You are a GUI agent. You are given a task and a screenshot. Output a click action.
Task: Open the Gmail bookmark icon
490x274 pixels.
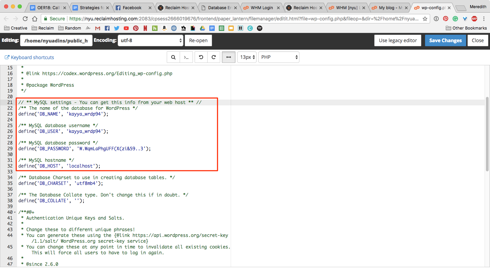(x=98, y=28)
